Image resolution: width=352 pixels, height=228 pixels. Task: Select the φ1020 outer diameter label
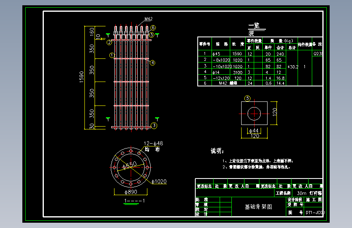[159, 181]
